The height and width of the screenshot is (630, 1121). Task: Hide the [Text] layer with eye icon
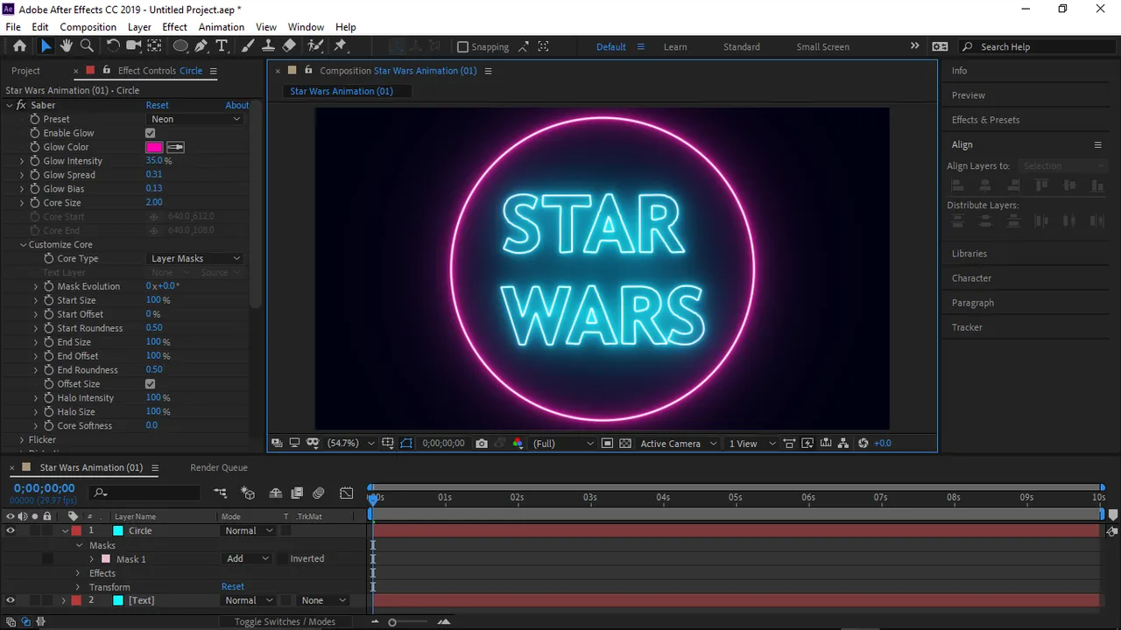point(11,600)
